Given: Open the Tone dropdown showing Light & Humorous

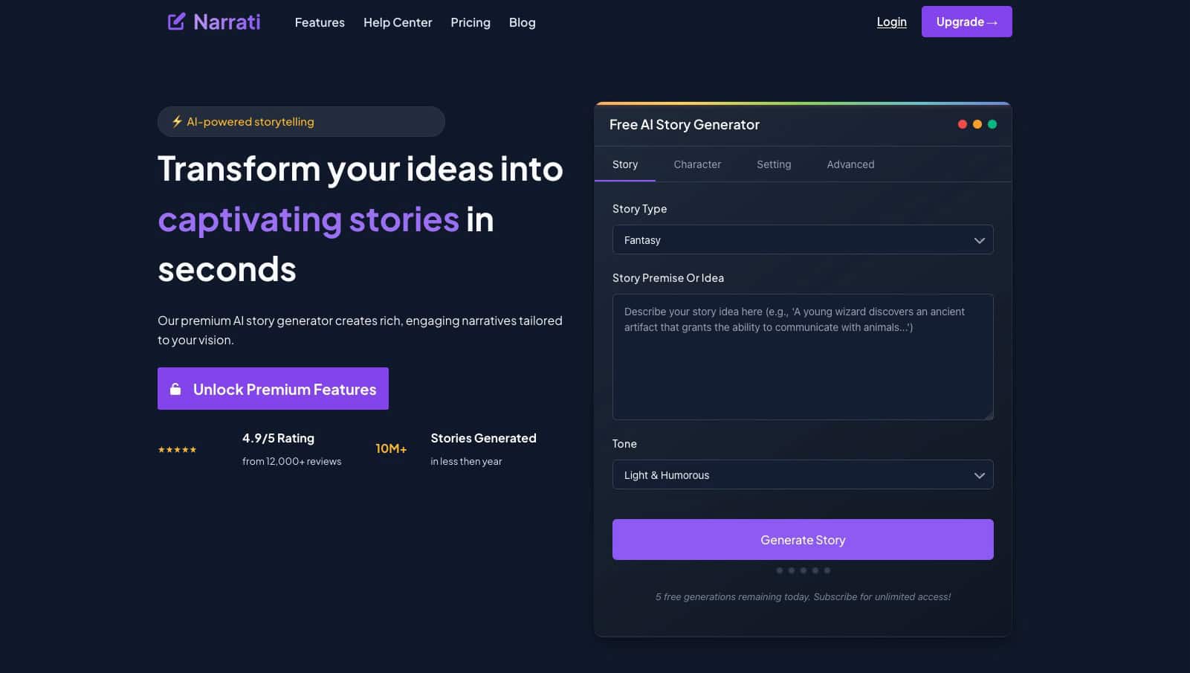Looking at the screenshot, I should click(x=803, y=474).
